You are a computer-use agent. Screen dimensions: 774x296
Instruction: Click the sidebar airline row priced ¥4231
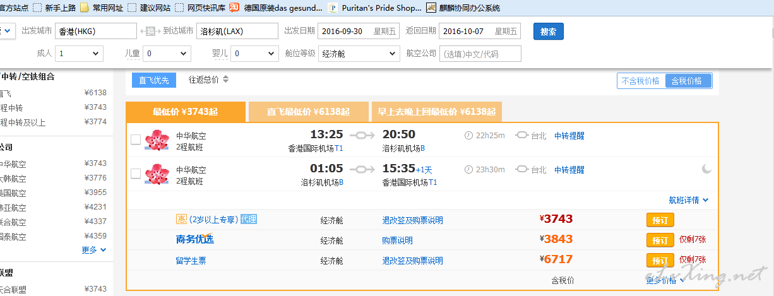point(54,207)
